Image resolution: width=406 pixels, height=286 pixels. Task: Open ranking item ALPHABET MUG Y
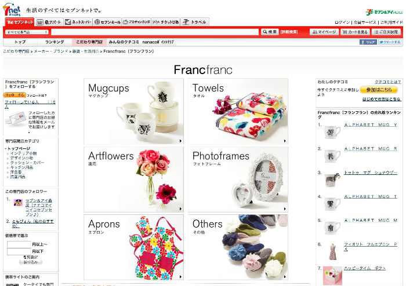(x=371, y=125)
